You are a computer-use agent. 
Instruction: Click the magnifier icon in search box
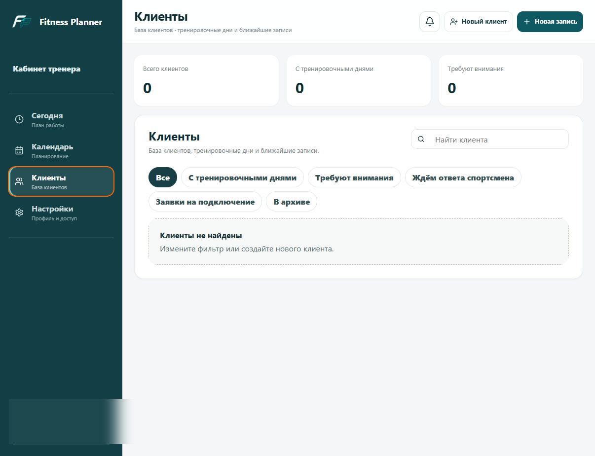[421, 139]
